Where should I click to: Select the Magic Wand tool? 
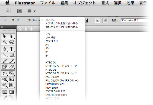[x=5, y=42]
